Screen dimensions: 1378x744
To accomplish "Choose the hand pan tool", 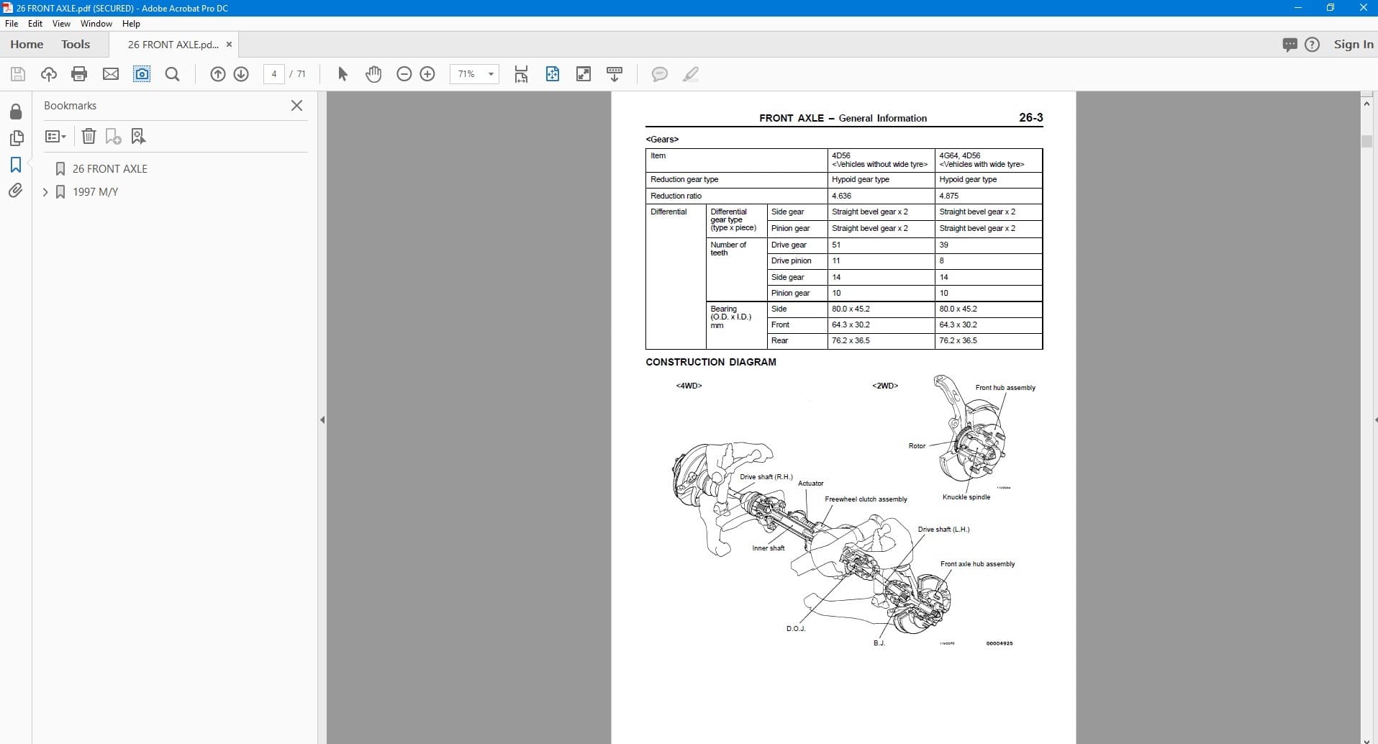I will tap(373, 74).
